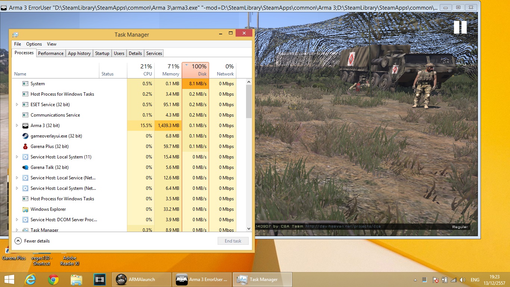Screen dimensions: 510x287
Task: Select the Communications Service row
Action: [129, 115]
